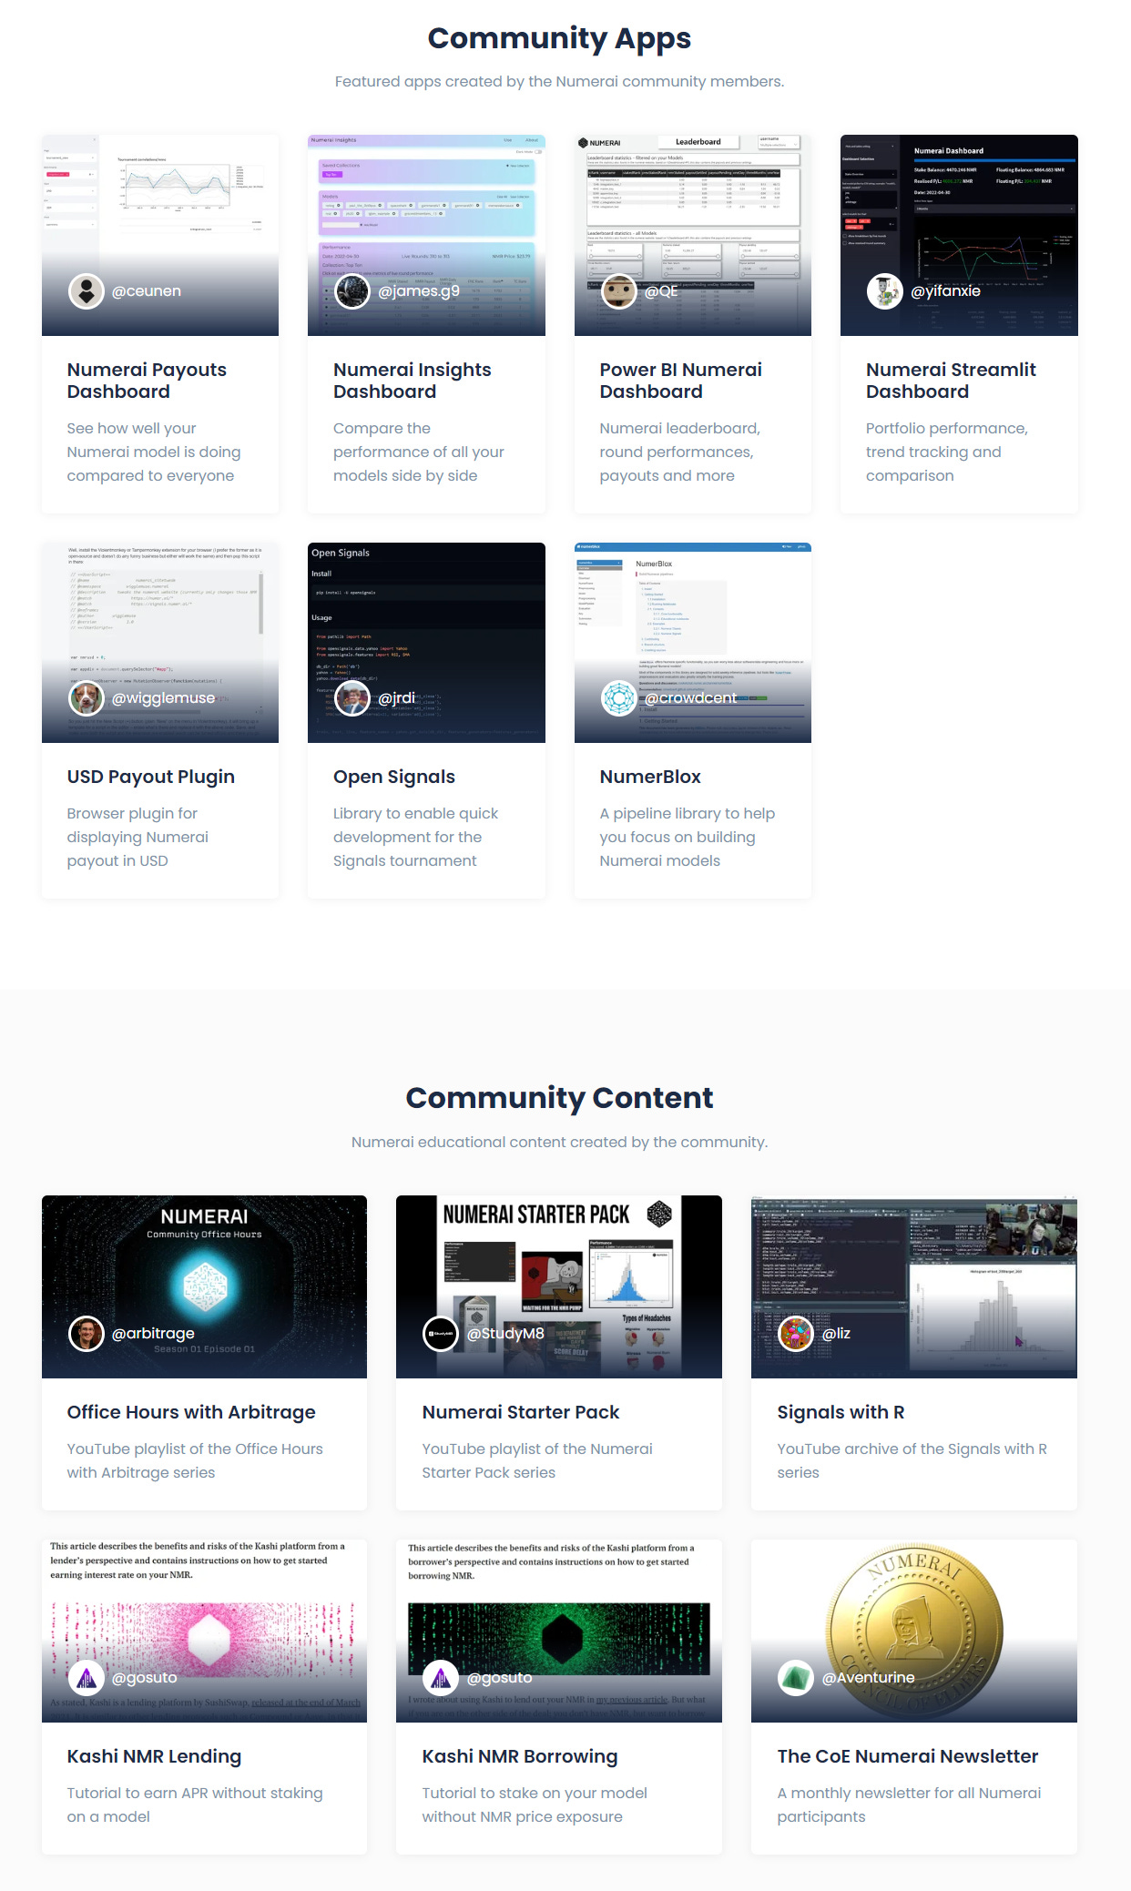This screenshot has height=1891, width=1131.
Task: Open the Open Signals title link
Action: click(x=394, y=777)
